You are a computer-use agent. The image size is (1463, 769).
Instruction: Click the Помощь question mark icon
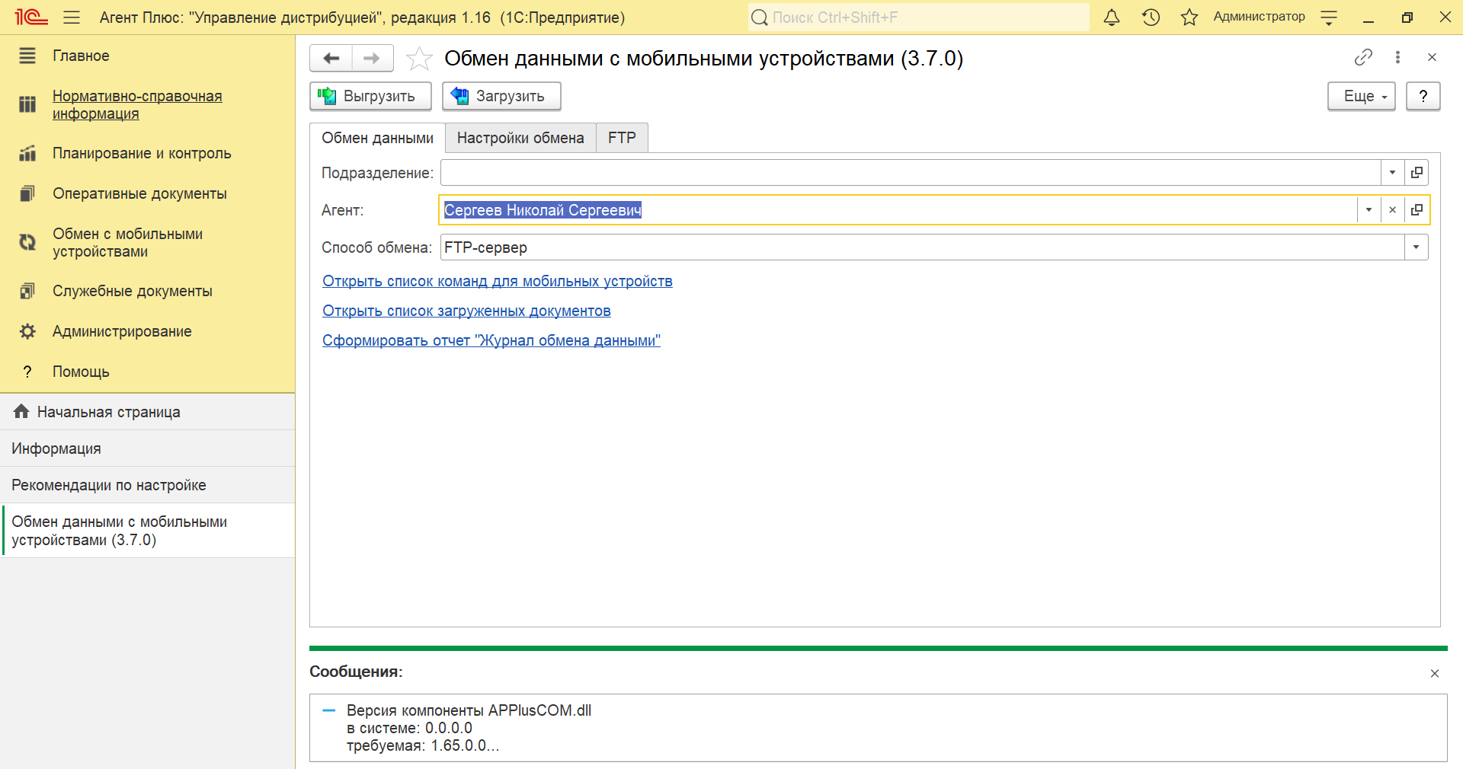click(27, 372)
